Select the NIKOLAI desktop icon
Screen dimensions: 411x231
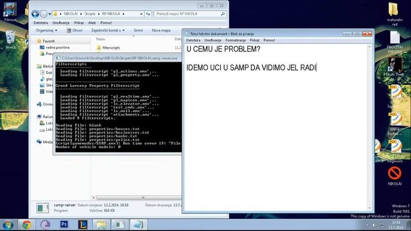(394, 176)
